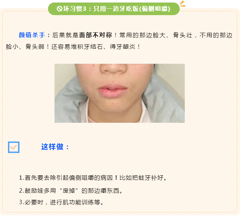The height and width of the screenshot is (216, 240).
Task: Click the orange sparkle decoration beside header
Action: pyautogui.click(x=183, y=4)
